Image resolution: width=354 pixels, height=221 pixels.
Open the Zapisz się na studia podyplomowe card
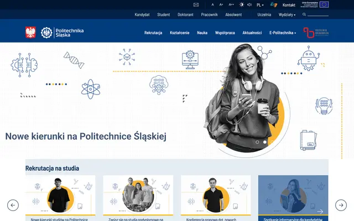(x=138, y=198)
